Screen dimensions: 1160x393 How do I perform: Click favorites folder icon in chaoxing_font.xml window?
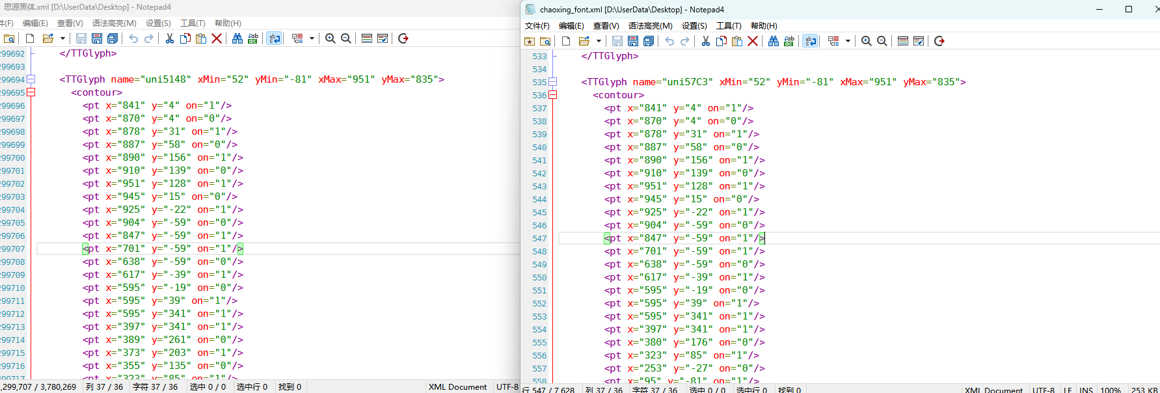(x=530, y=41)
